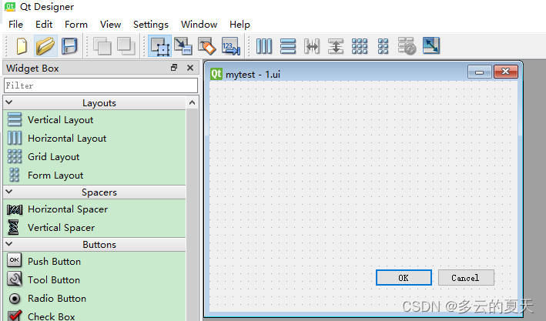Screen dimensions: 546x321
Task: Select Edit Widgets mode icon
Action: 160,46
